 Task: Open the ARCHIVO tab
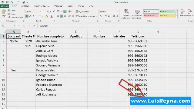tap(5, 6)
